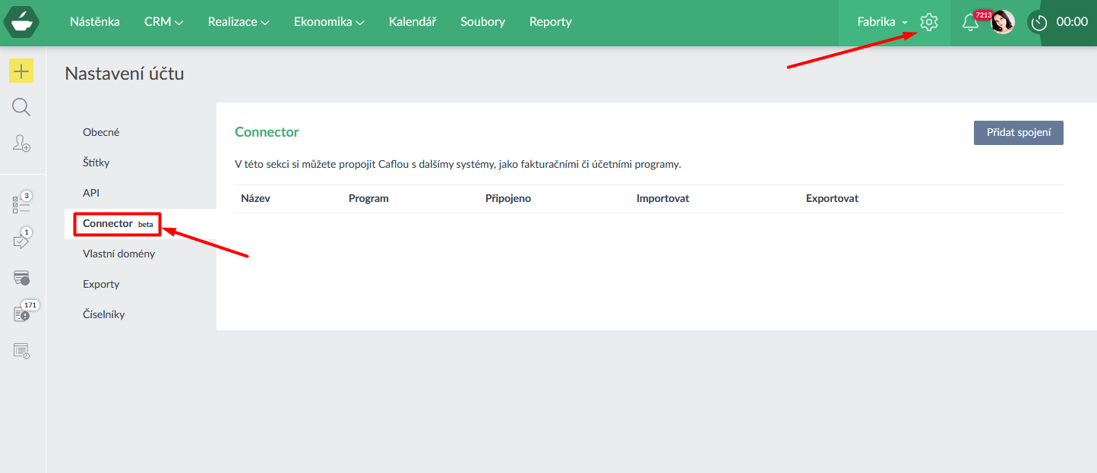Start the timer clock icon
Viewport: 1097px width, 473px height.
[1039, 23]
